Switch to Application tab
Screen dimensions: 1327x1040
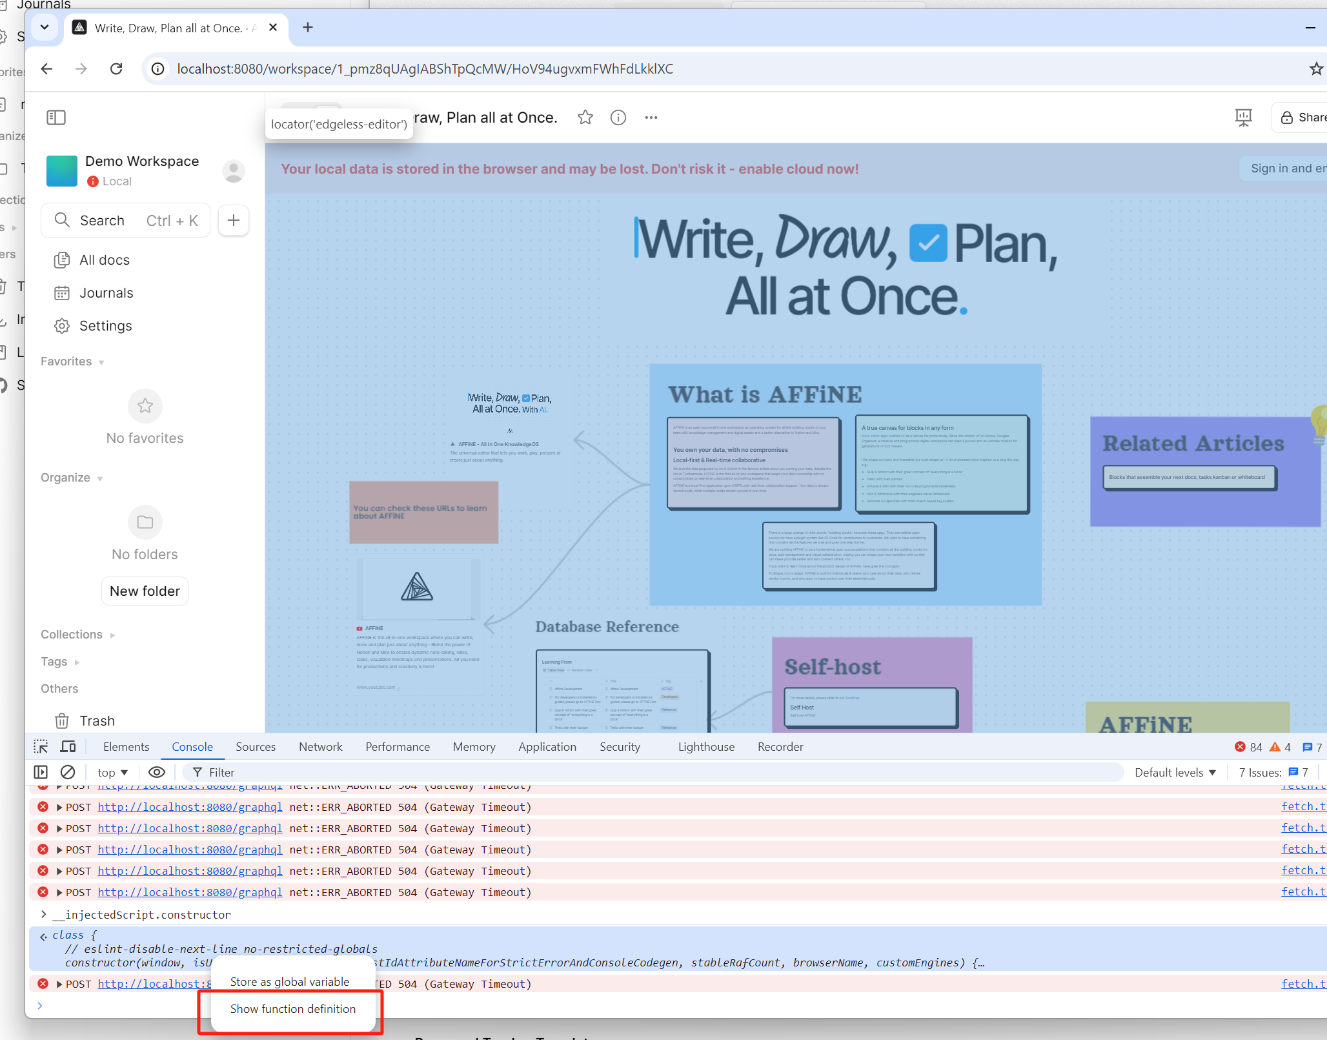point(547,747)
